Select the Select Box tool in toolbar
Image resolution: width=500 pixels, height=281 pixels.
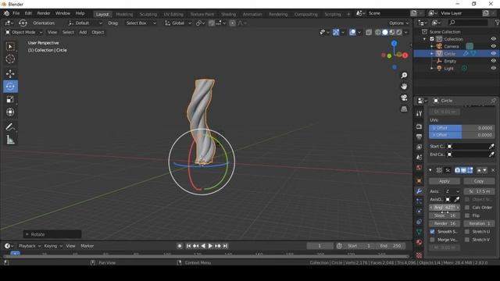point(10,47)
